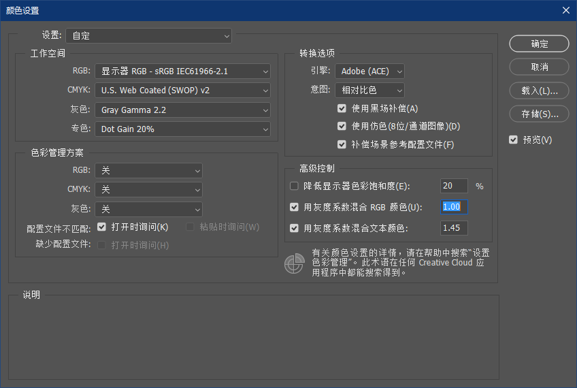Open the 设置 preset dropdown

click(x=148, y=35)
